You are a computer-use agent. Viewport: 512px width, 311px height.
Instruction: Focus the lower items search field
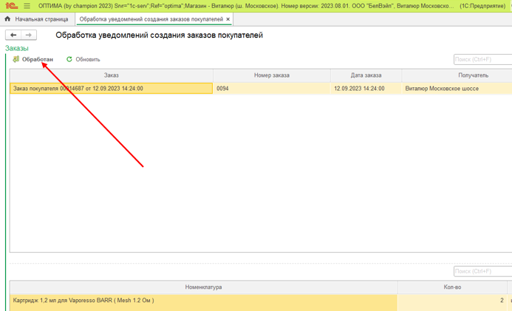482,271
